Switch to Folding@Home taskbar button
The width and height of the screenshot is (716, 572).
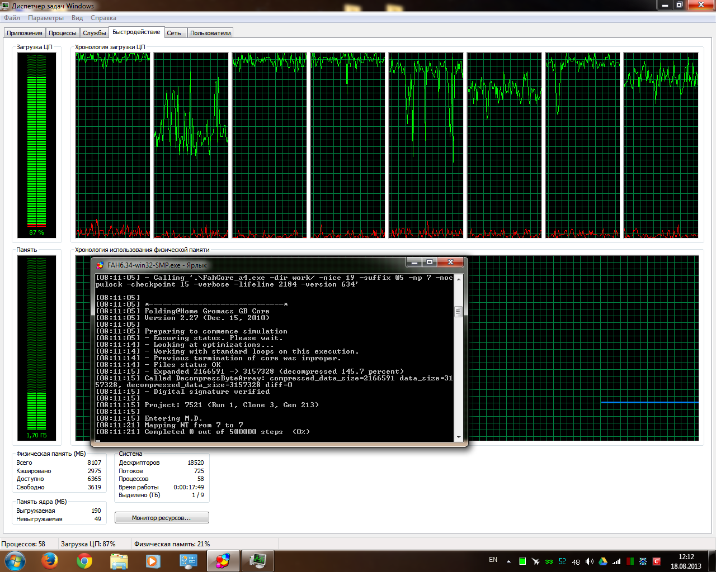tap(223, 561)
